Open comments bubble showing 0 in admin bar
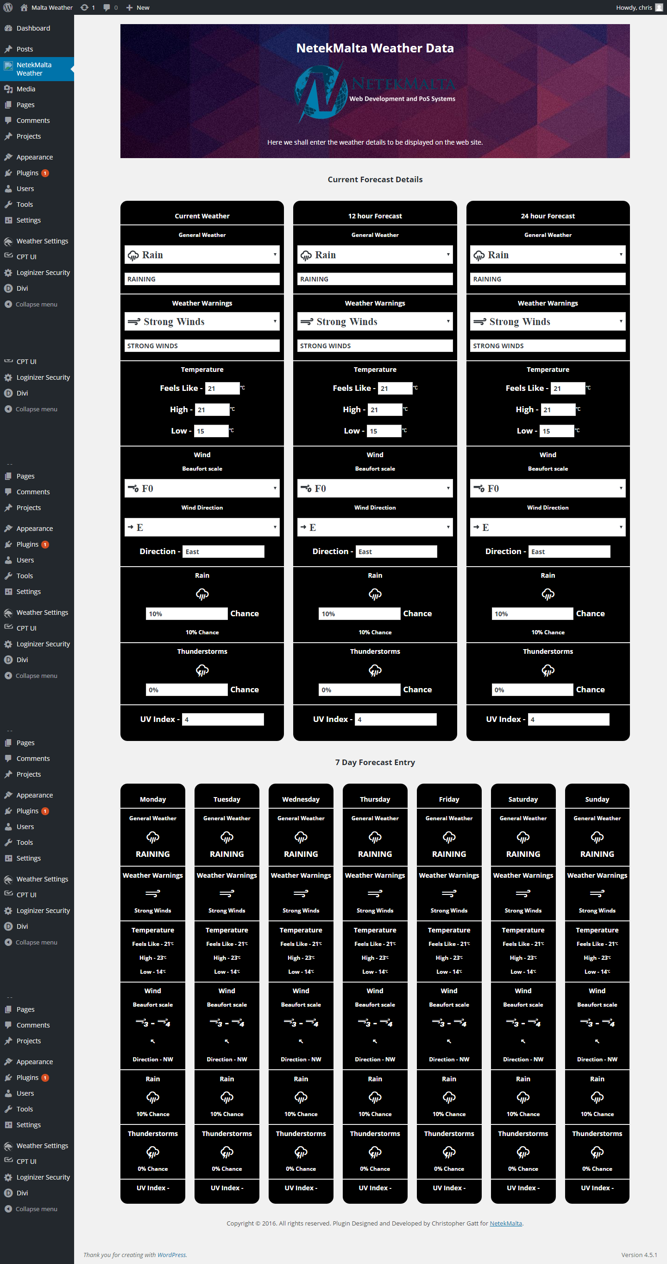The image size is (667, 1264). [111, 7]
